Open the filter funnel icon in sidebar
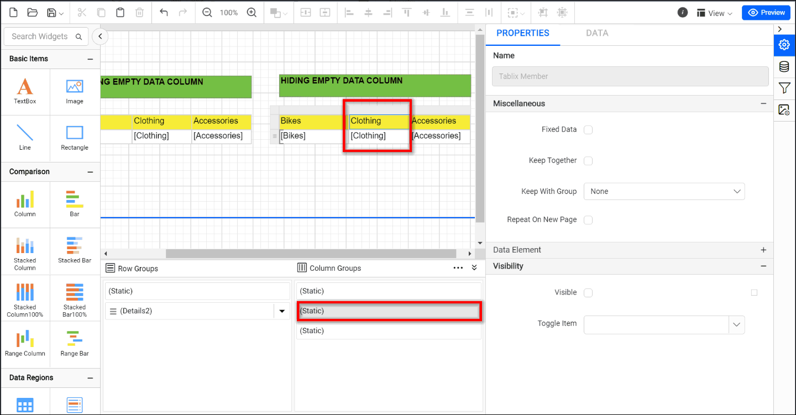 point(784,88)
